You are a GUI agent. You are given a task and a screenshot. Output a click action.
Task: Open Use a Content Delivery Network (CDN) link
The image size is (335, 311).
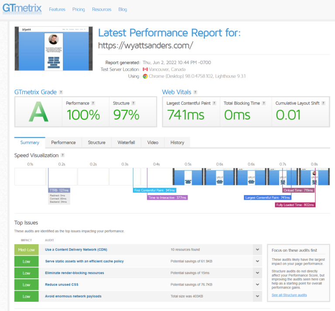coord(76,249)
